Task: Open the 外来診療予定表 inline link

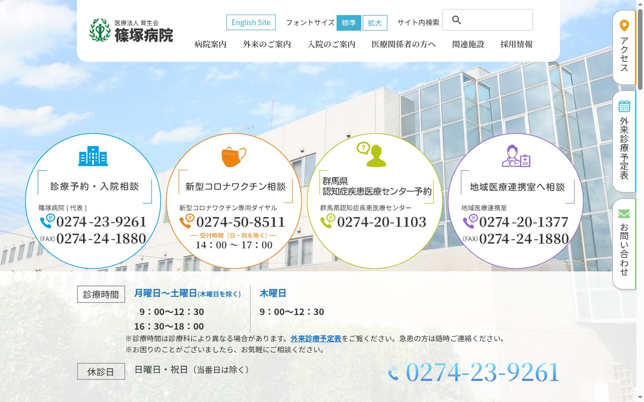Action: [316, 339]
